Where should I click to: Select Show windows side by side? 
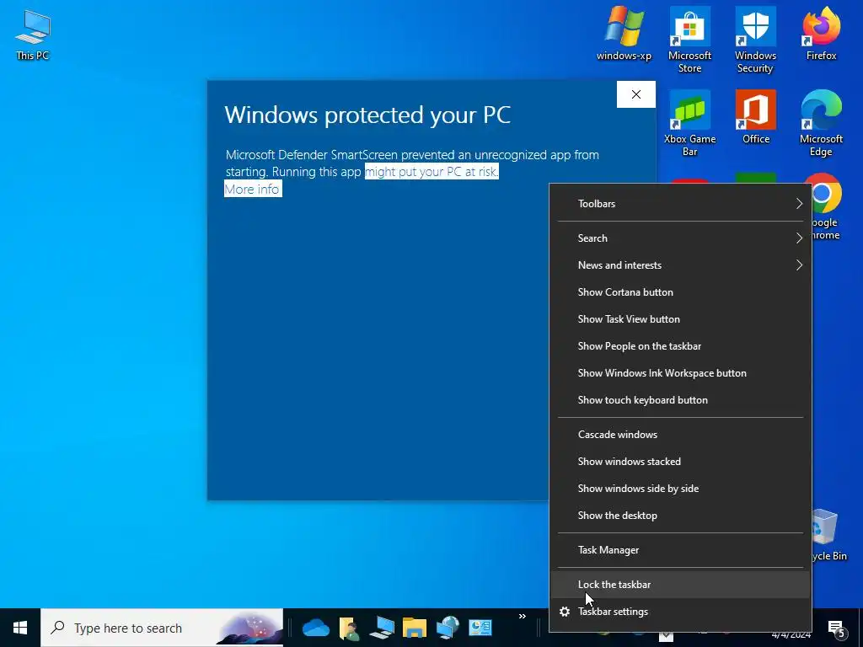pos(681,489)
